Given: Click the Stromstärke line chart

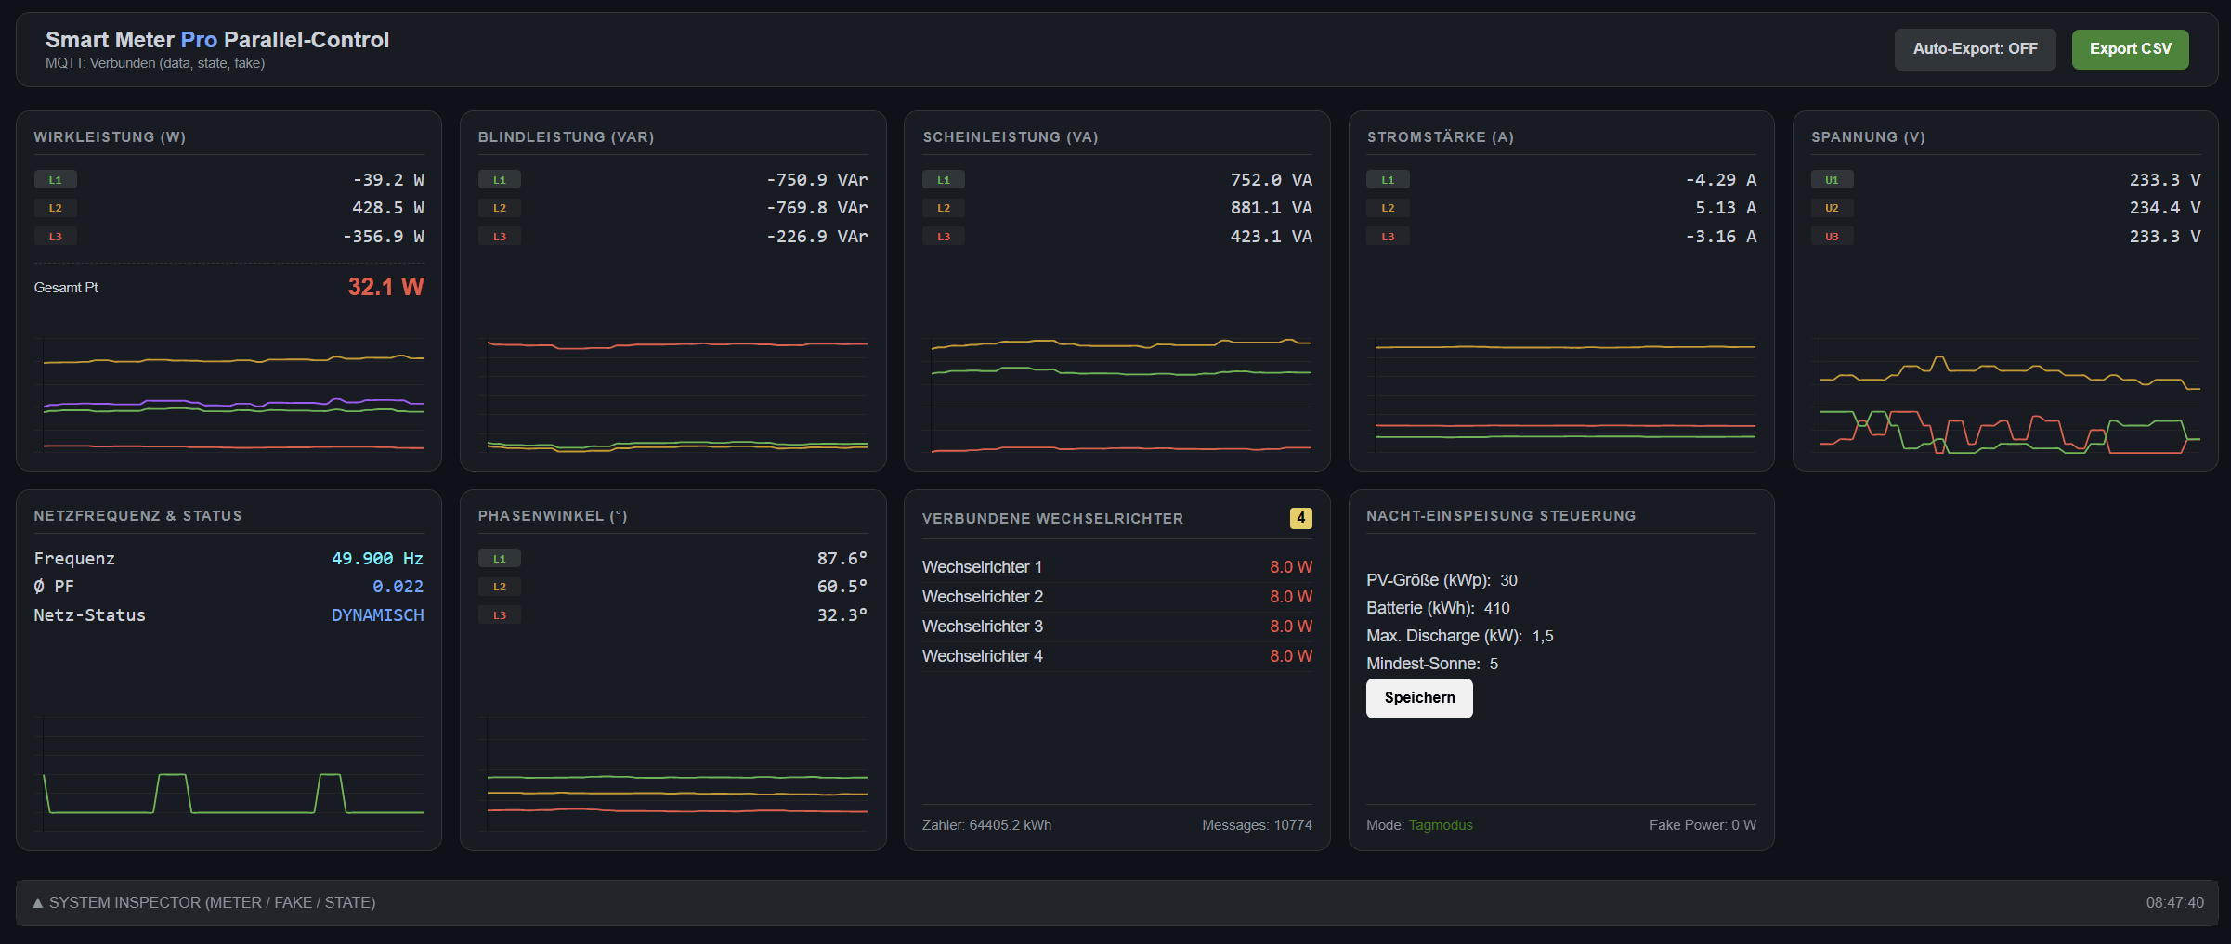Looking at the screenshot, I should [1560, 394].
